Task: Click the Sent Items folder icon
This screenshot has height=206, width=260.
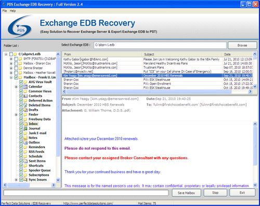Action: click(x=25, y=161)
